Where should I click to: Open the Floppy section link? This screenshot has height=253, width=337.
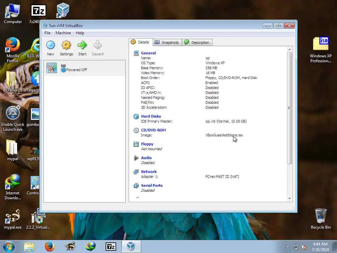pyautogui.click(x=147, y=144)
